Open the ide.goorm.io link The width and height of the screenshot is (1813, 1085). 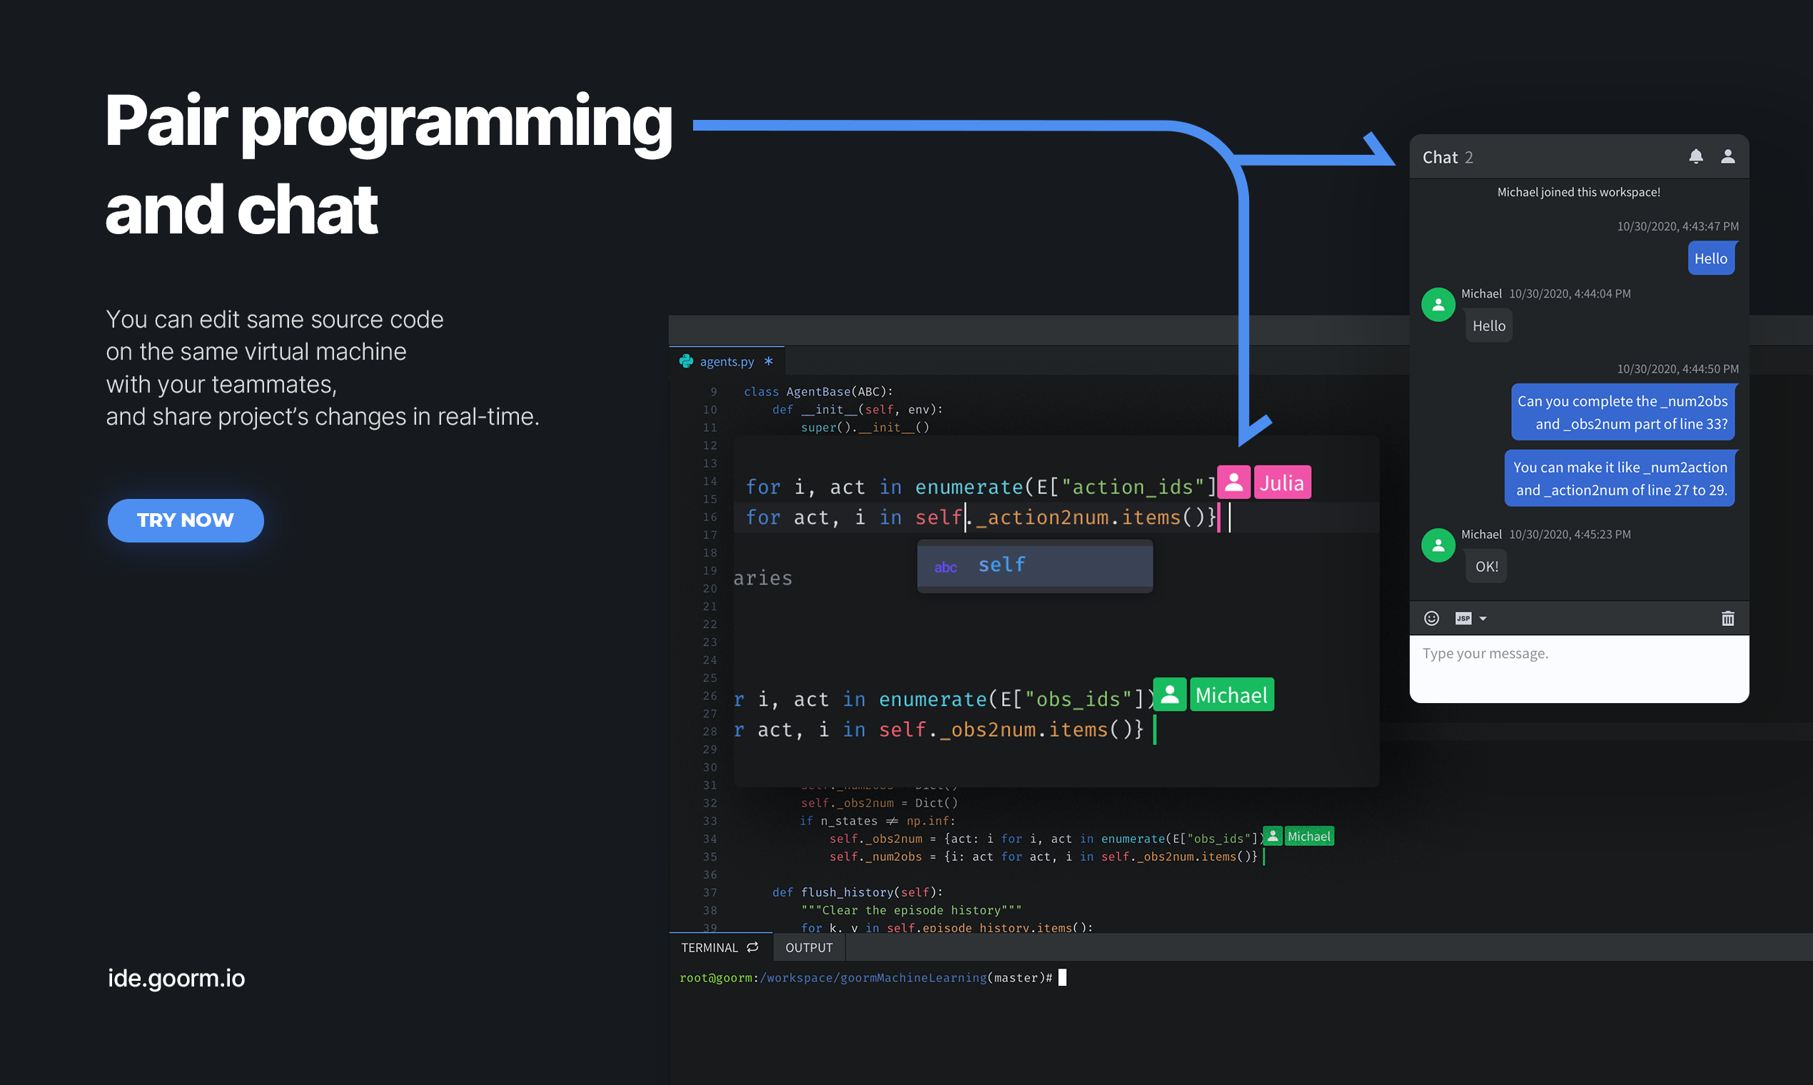(176, 978)
